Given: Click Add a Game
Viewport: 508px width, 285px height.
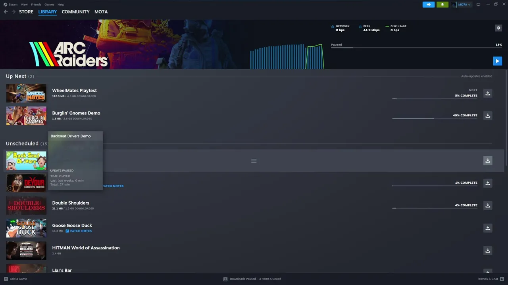Looking at the screenshot, I should (x=15, y=279).
